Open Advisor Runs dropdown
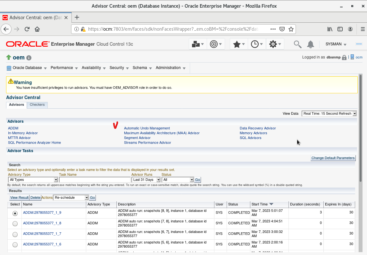367x255 pixels. tap(146, 180)
